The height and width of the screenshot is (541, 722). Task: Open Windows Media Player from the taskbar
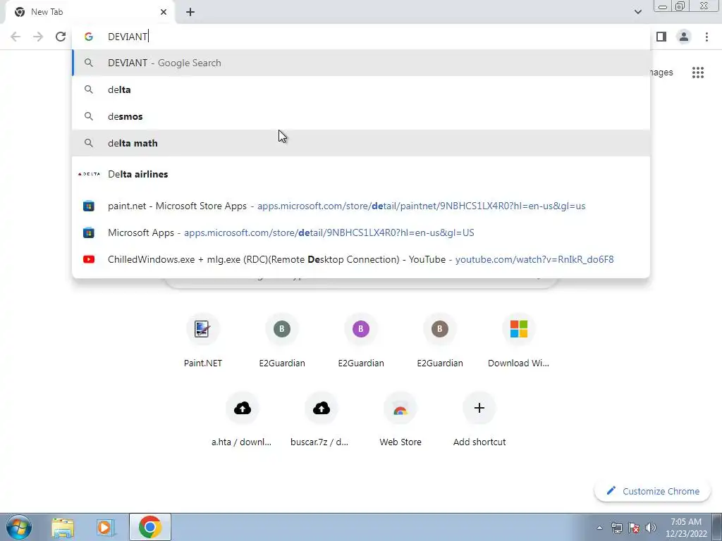pyautogui.click(x=106, y=527)
